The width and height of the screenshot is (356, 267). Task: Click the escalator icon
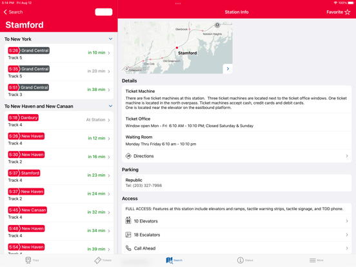pos(128,235)
